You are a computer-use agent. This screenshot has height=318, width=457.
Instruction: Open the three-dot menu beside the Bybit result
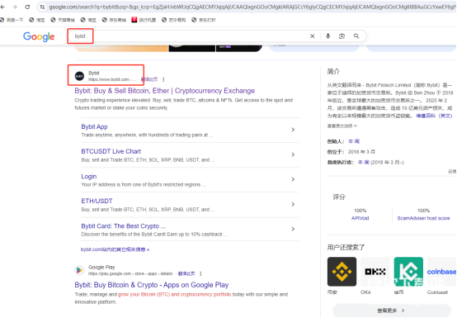tap(163, 79)
